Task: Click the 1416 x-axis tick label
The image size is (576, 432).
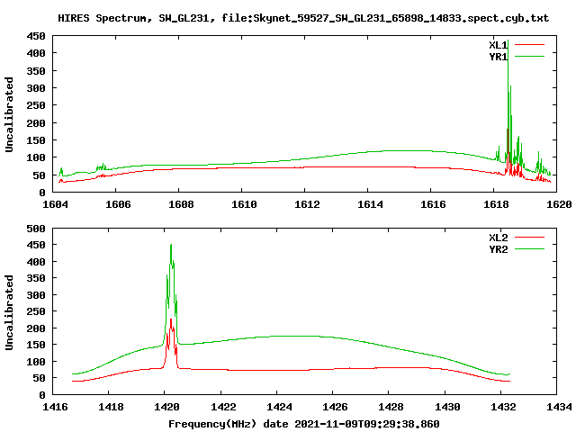Action: click(x=55, y=407)
